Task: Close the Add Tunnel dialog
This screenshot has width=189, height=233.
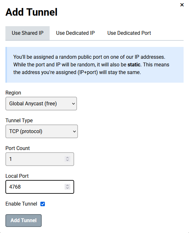Action: tap(182, 5)
